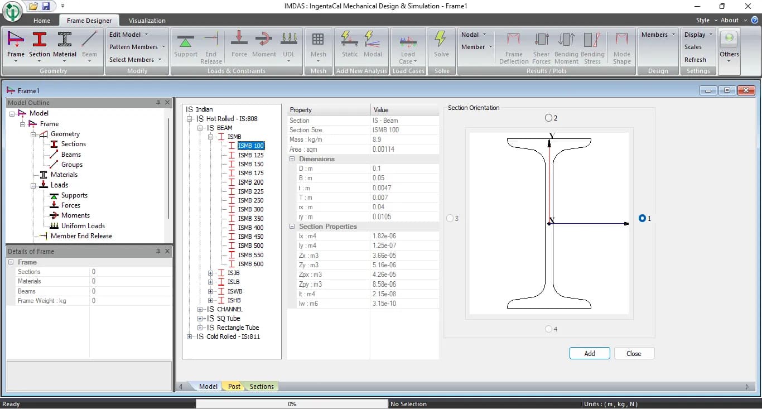The image size is (762, 409).
Task: Click the status bar progress indicator
Action: point(292,403)
